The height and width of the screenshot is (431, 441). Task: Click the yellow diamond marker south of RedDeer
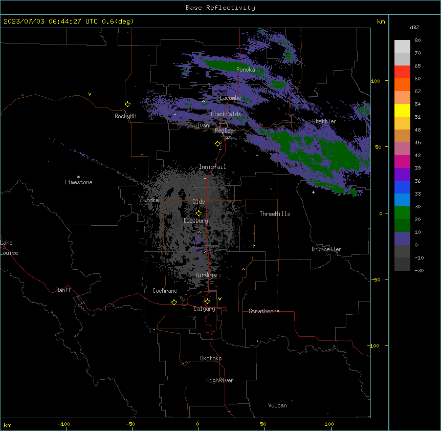(x=218, y=144)
